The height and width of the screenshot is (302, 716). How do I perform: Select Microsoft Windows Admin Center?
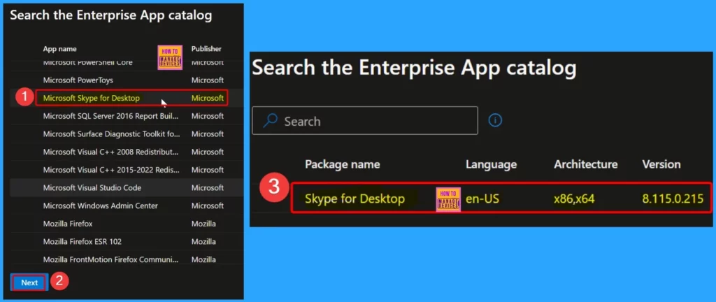point(101,206)
